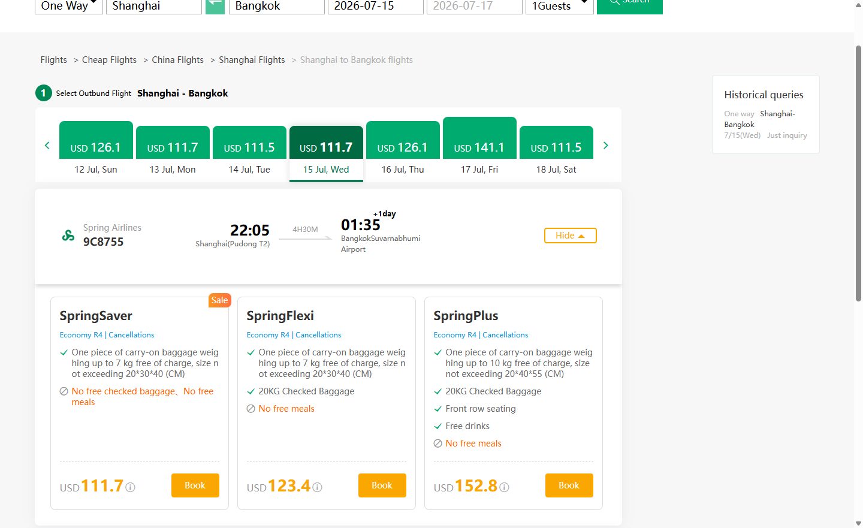Swap departure and destination cities icon
863x528 pixels.
[x=215, y=6]
